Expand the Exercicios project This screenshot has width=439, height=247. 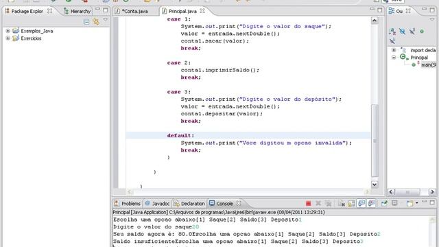(8, 38)
